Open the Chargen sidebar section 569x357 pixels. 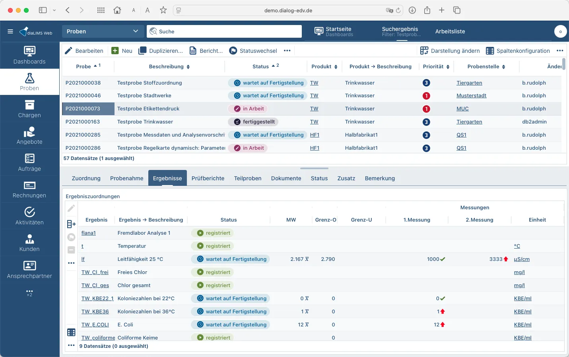click(29, 109)
